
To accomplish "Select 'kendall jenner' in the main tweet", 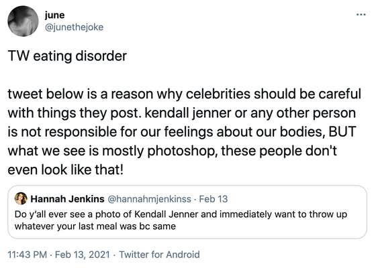I will coord(188,113).
